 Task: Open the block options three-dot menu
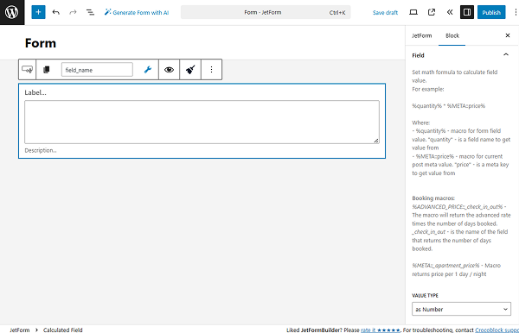coord(211,70)
